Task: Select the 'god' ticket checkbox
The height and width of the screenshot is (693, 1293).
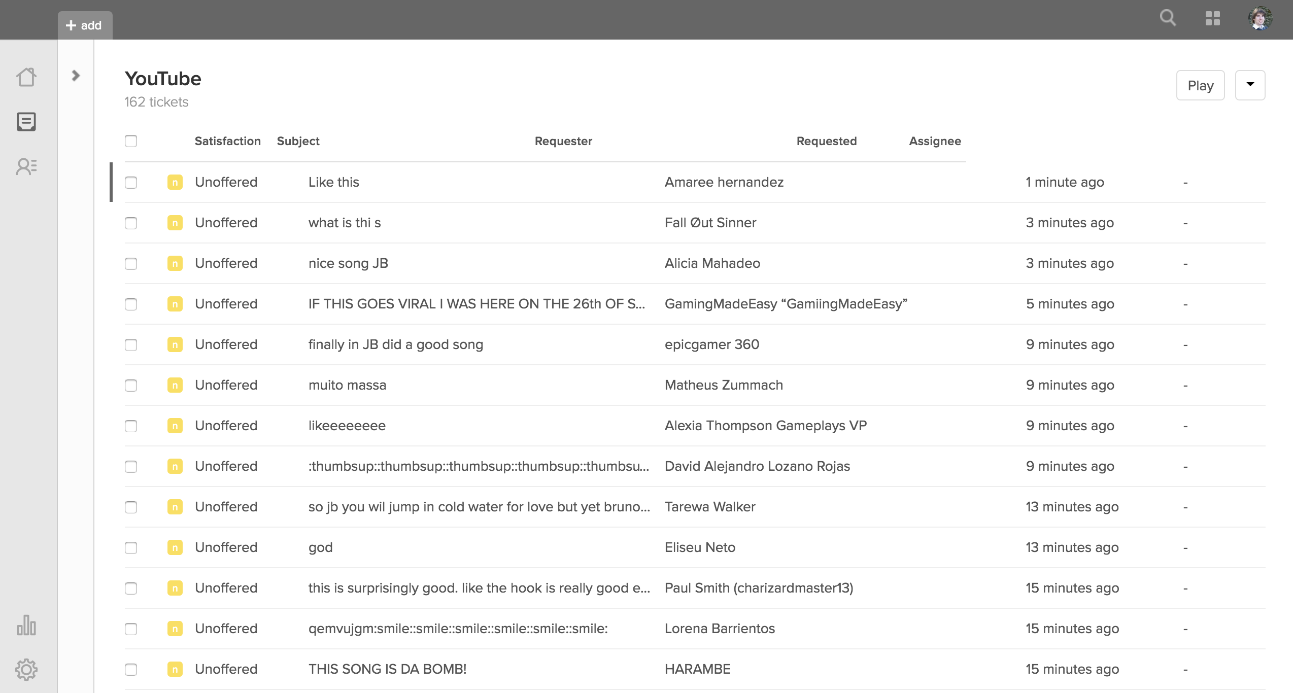Action: (131, 547)
